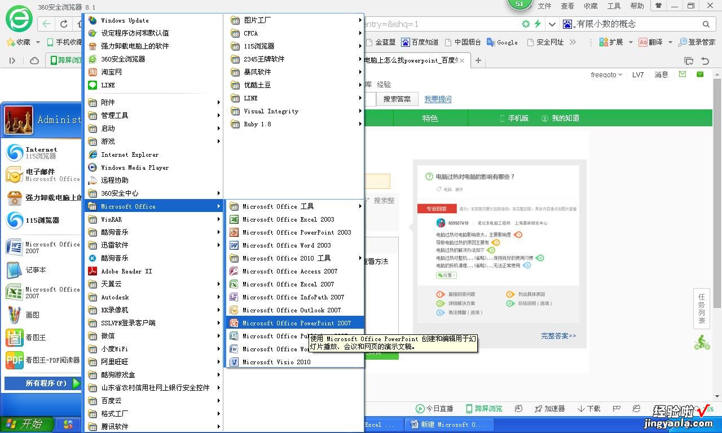
Task: Click 加速器 in browser status bar
Action: pyautogui.click(x=548, y=409)
